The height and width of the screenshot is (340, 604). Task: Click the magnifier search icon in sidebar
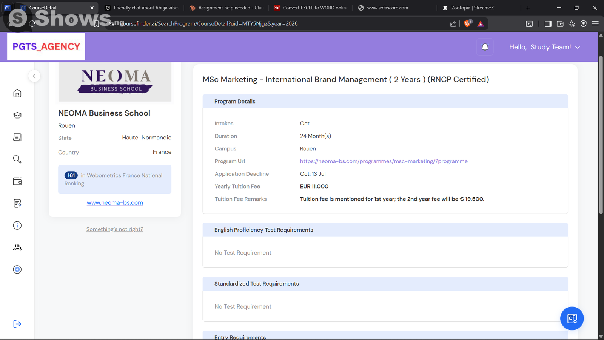point(17,159)
